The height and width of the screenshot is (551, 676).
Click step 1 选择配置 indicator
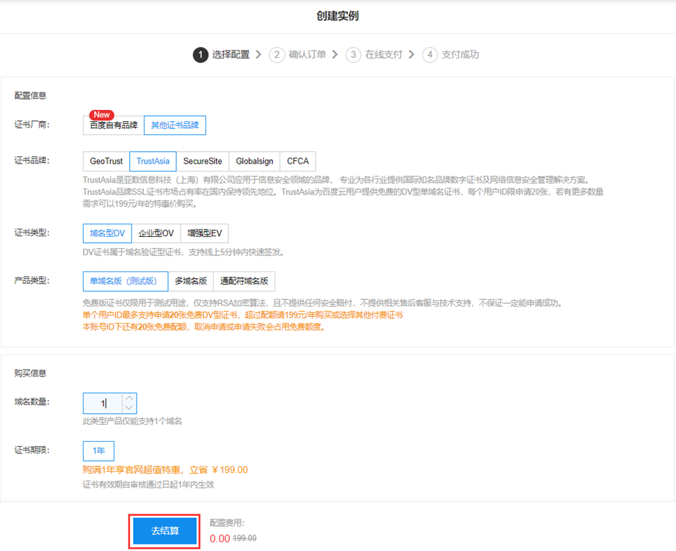pyautogui.click(x=222, y=55)
